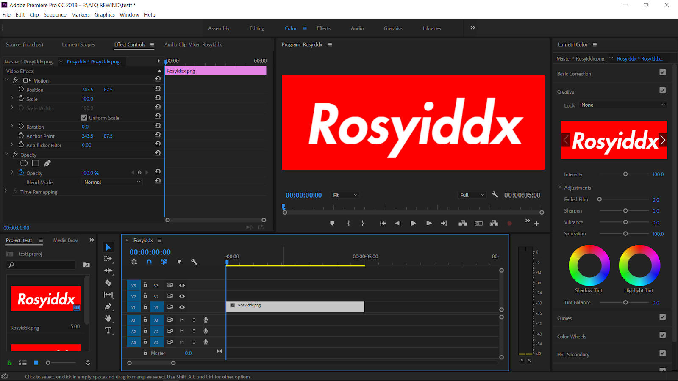This screenshot has width=678, height=381.
Task: Select the Rosyiddx.png clip on track V1
Action: 295,307
